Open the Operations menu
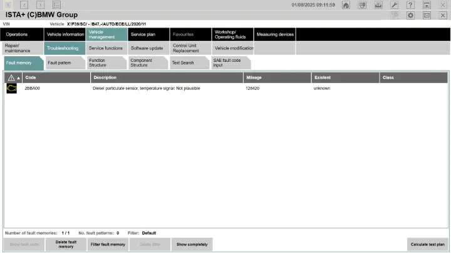Image resolution: width=451 pixels, height=253 pixels. coord(22,34)
